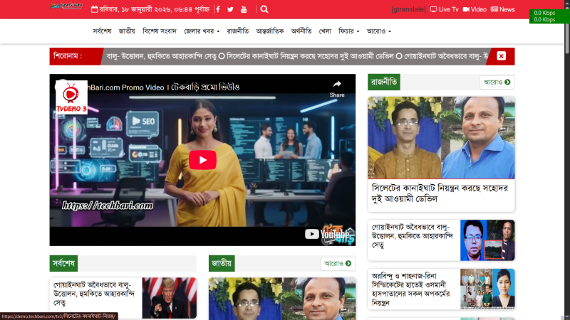Screen dimensions: 570x320
Task: Open Live Tv link
Action: pyautogui.click(x=444, y=9)
